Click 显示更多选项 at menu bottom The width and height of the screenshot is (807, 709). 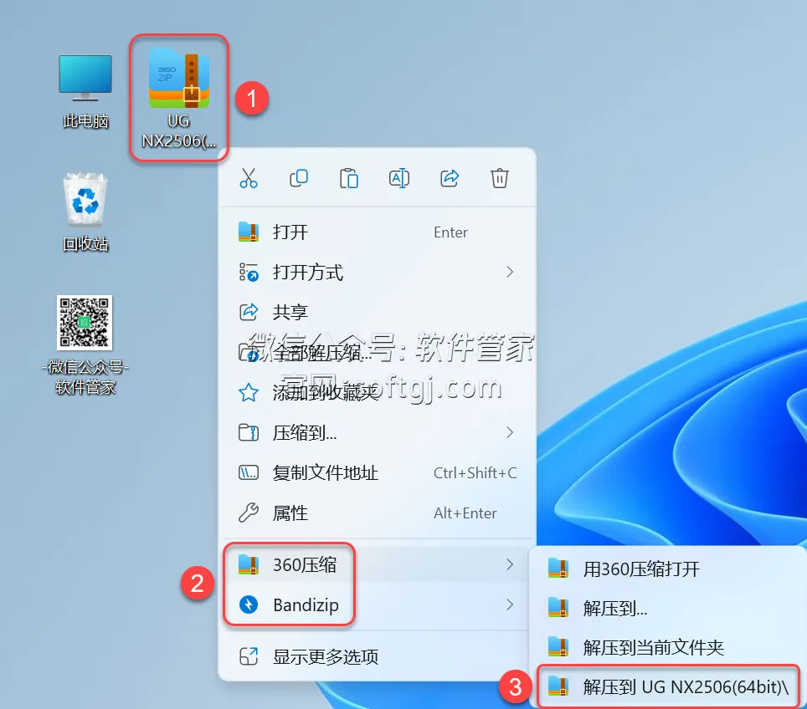tap(326, 656)
